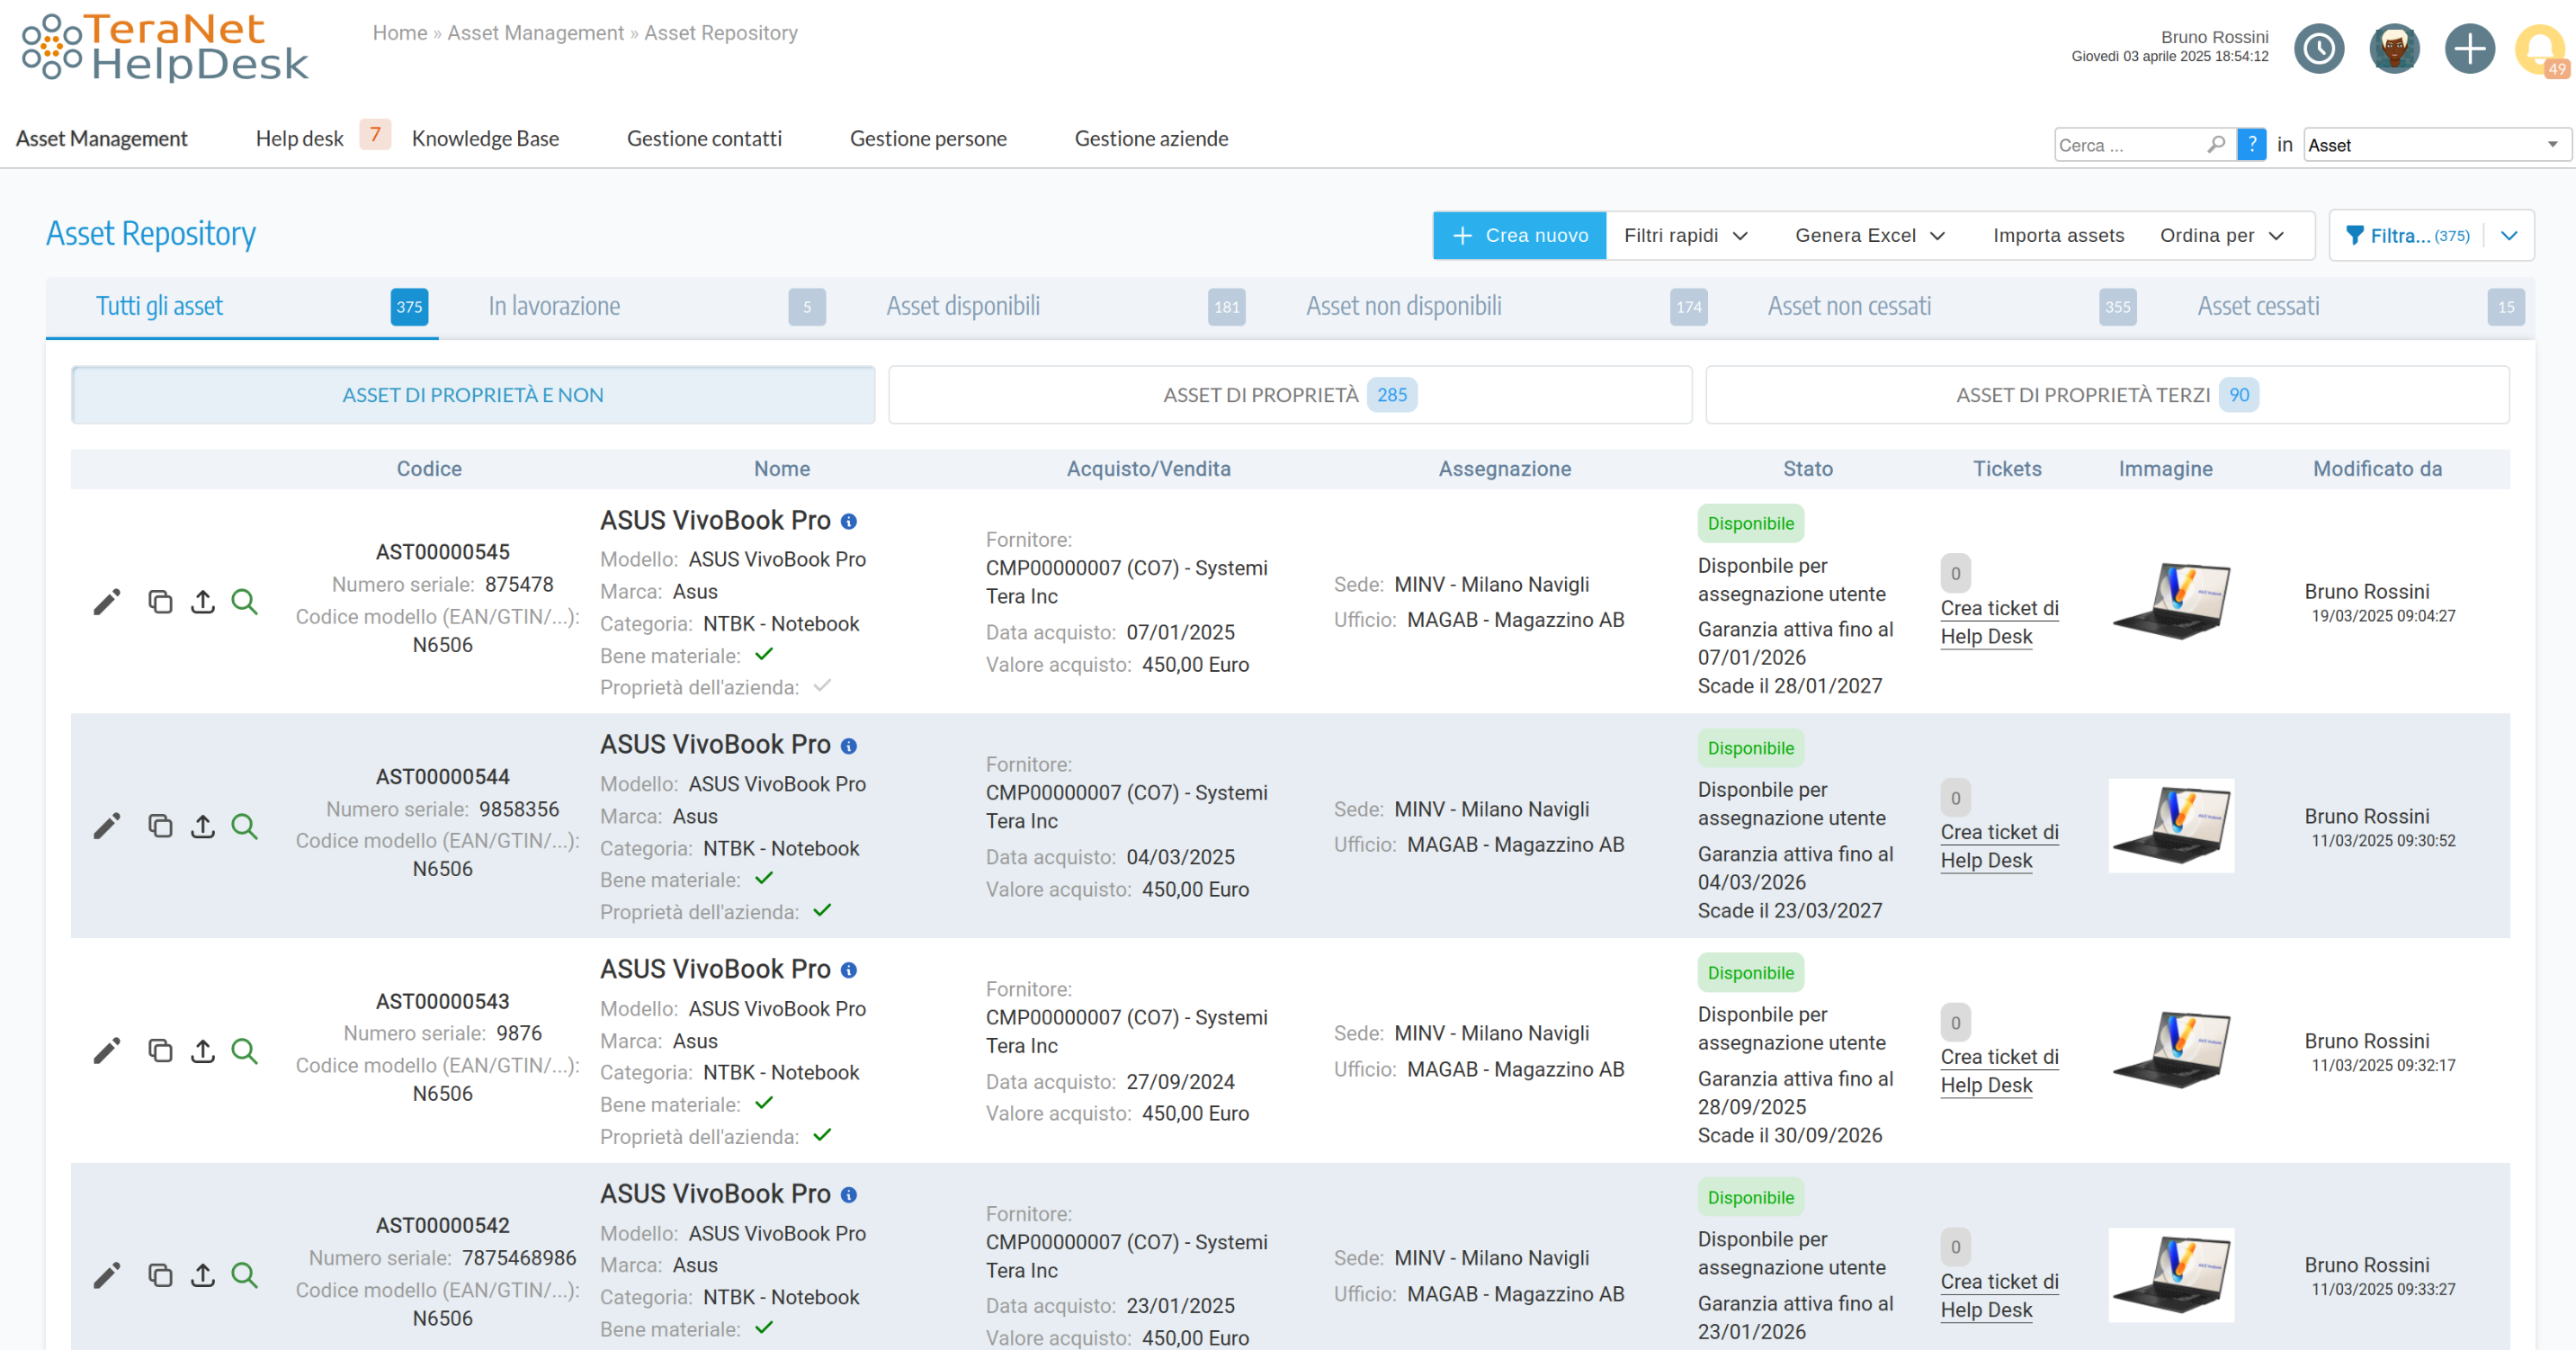This screenshot has height=1350, width=2576.
Task: Create Help Desk ticket for AST00000543
Action: (1999, 1071)
